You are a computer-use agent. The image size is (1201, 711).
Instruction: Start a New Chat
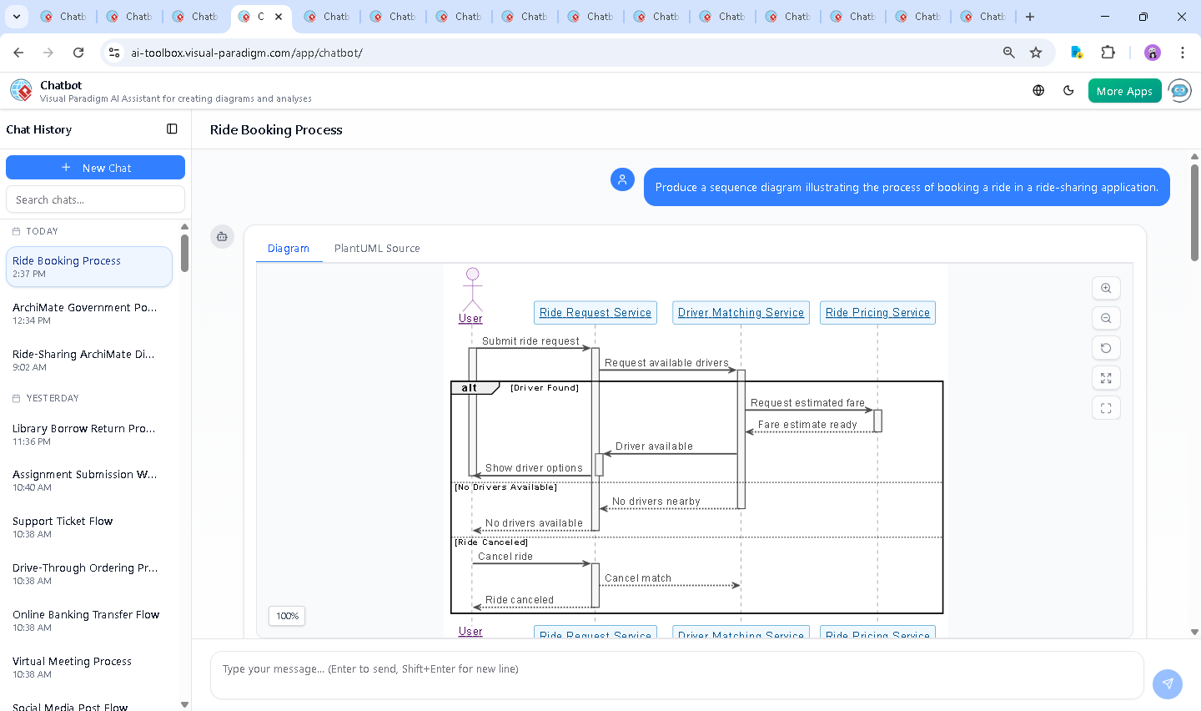(x=95, y=168)
